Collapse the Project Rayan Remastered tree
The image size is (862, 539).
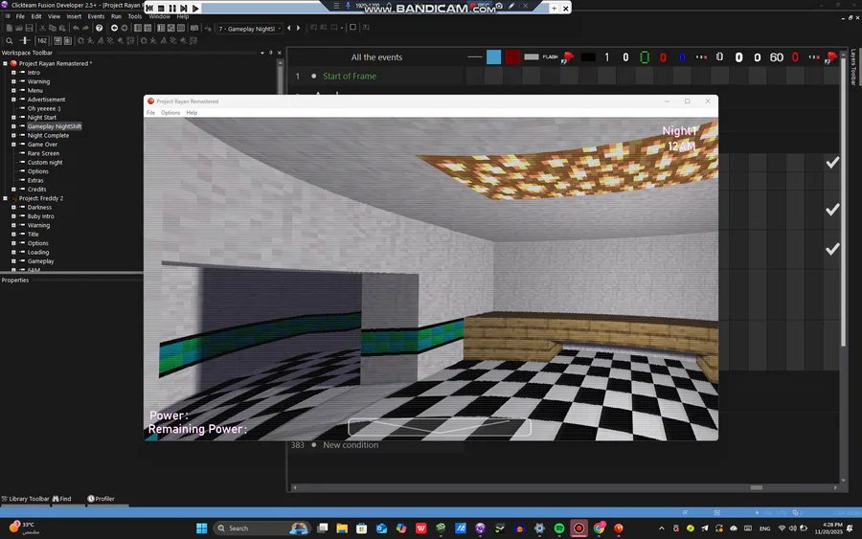(5, 64)
